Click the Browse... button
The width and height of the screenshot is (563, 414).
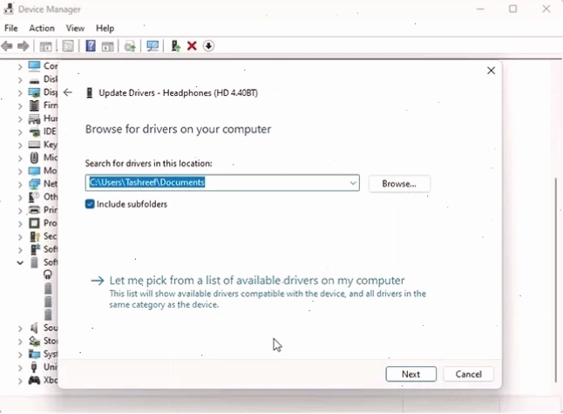[x=399, y=184]
